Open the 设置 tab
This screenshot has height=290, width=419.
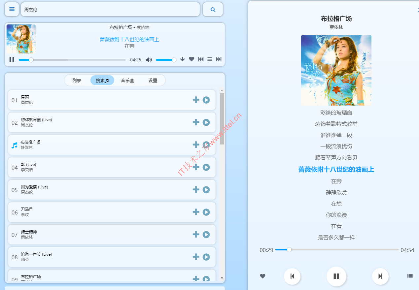[x=153, y=81]
